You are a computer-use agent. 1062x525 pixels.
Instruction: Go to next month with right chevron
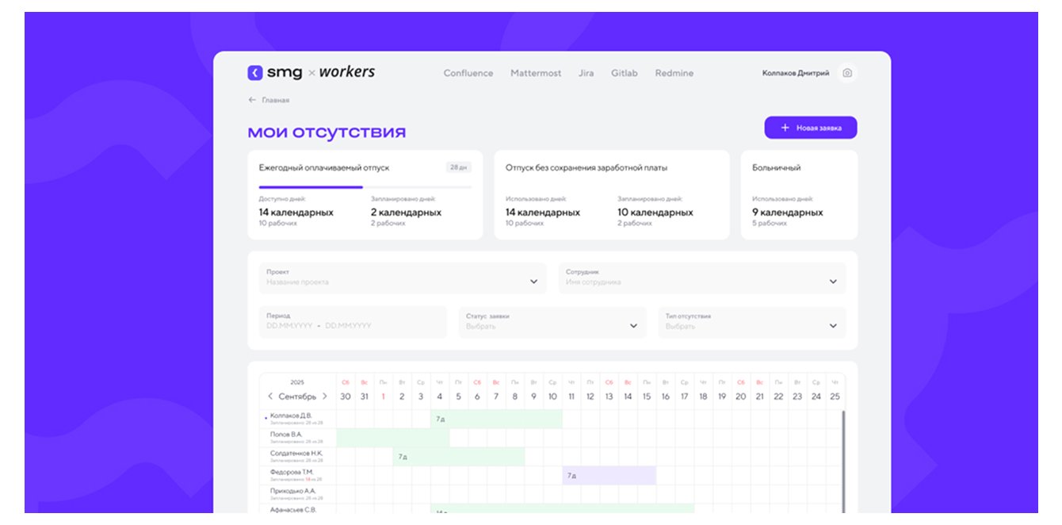(324, 396)
